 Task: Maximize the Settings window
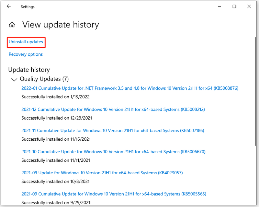(x=234, y=6)
